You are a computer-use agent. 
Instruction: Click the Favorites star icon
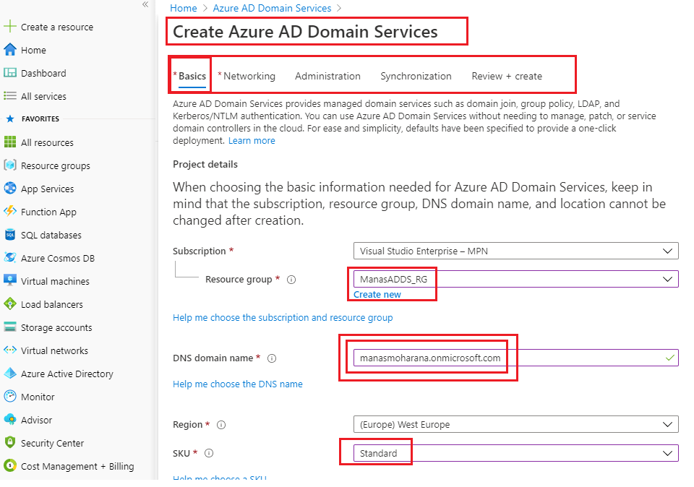click(x=10, y=118)
